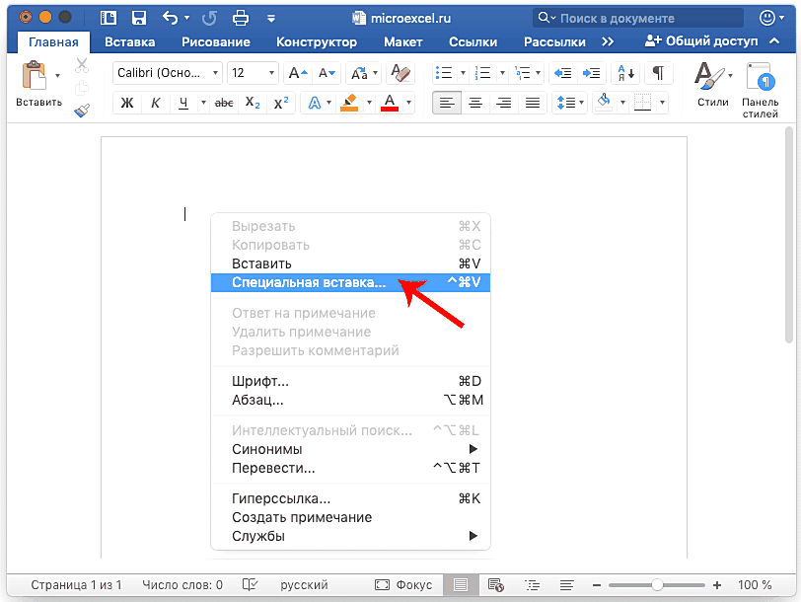Viewport: 801px width, 602px height.
Task: Click the Общий доступ share button
Action: [701, 41]
